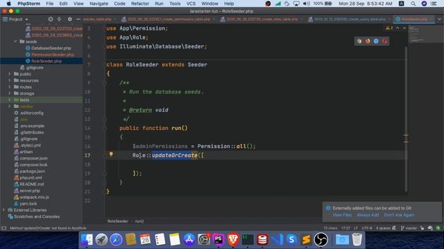Click 4 spaces indent setting
The image size is (444, 249).
click(x=383, y=228)
